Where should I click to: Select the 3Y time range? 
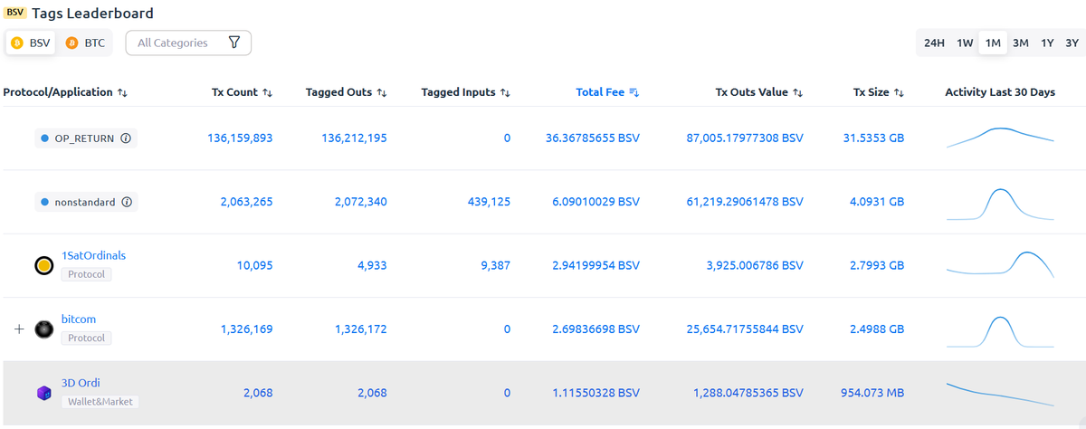[1072, 43]
